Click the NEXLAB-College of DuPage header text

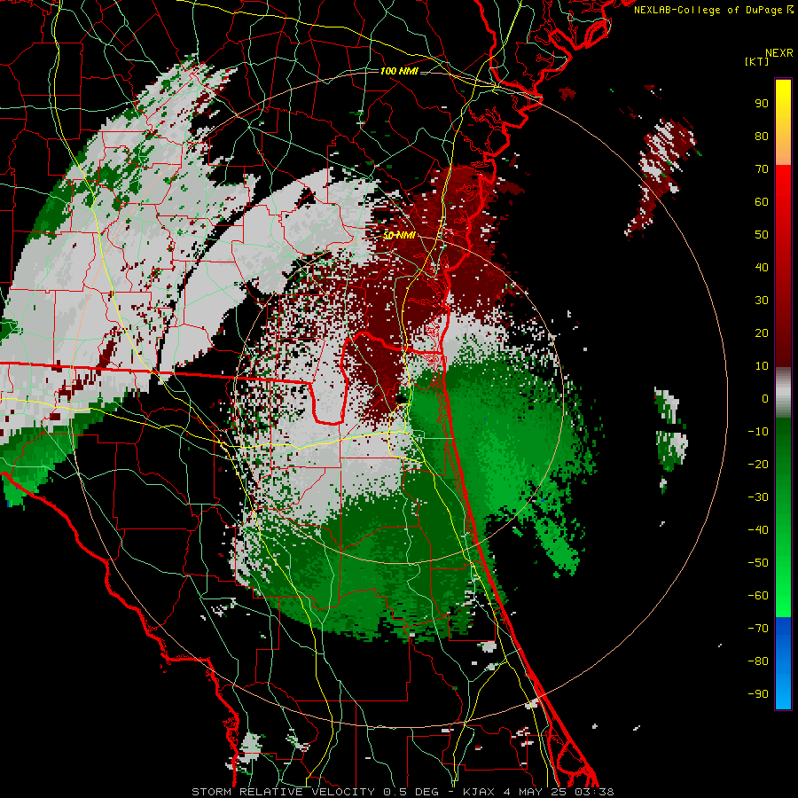(x=713, y=10)
